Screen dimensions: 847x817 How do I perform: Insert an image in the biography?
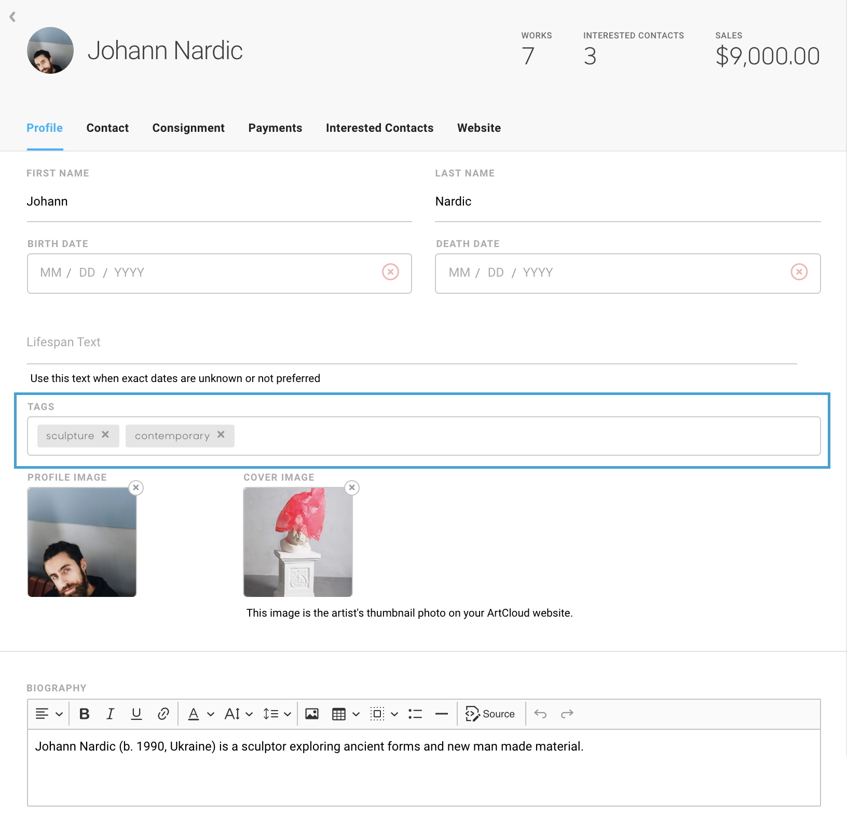312,714
